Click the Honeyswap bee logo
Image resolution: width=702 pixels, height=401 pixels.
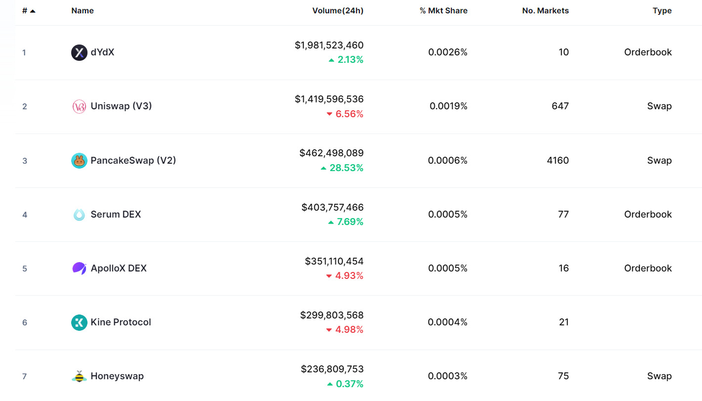(x=79, y=376)
